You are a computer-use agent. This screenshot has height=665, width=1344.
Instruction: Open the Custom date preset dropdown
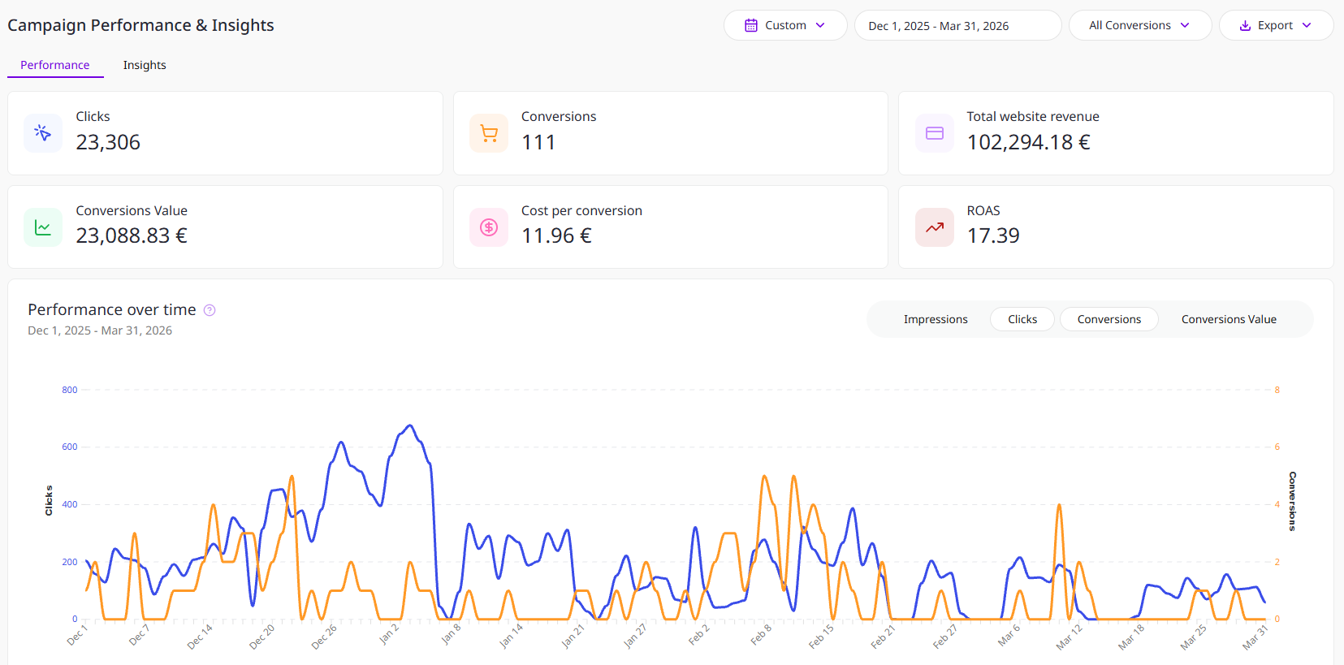coord(785,25)
